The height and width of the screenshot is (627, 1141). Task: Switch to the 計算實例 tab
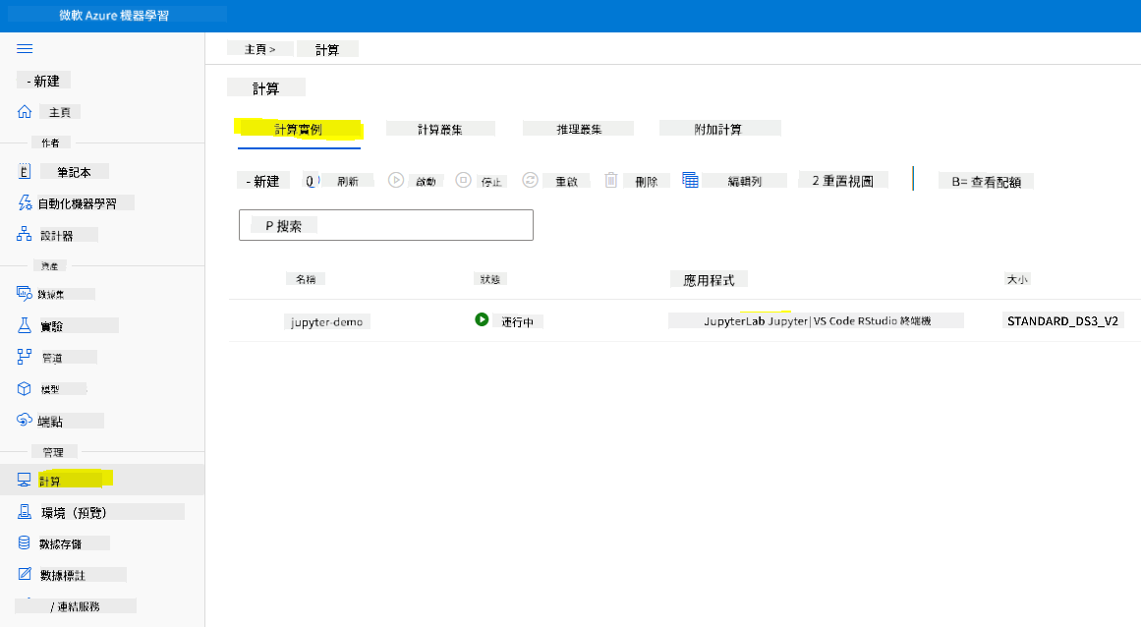click(299, 130)
